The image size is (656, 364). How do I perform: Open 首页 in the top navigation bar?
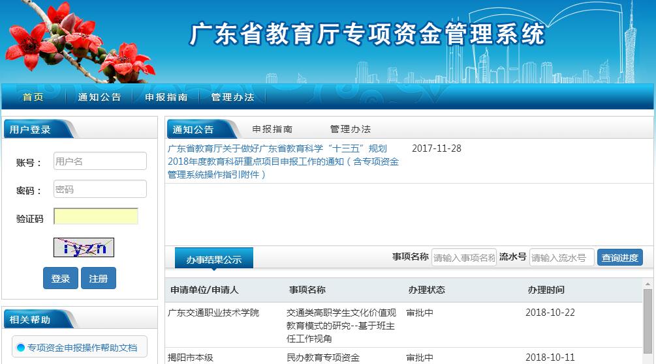click(33, 97)
